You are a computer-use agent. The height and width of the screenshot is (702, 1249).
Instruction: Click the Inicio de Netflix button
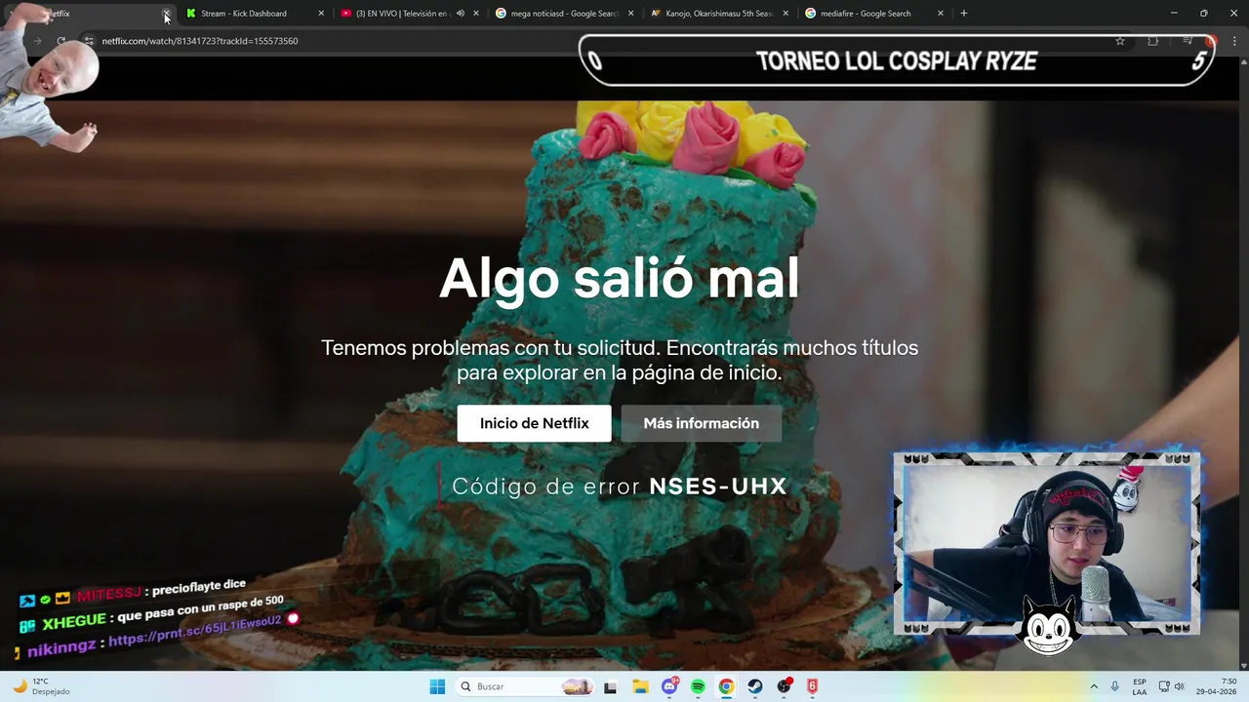tap(534, 423)
